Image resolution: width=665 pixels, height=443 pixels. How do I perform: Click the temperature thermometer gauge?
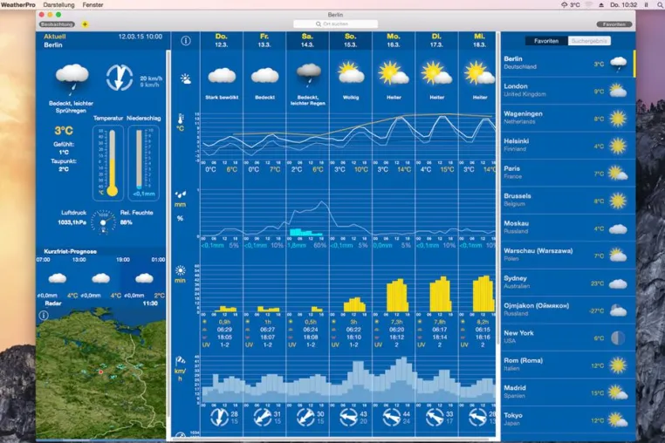tap(108, 162)
